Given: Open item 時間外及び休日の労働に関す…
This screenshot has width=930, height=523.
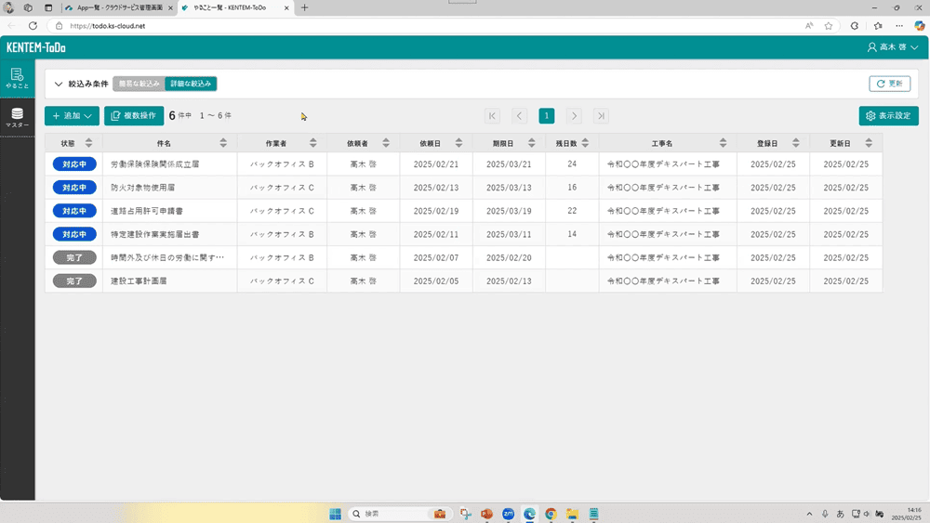Looking at the screenshot, I should (167, 257).
